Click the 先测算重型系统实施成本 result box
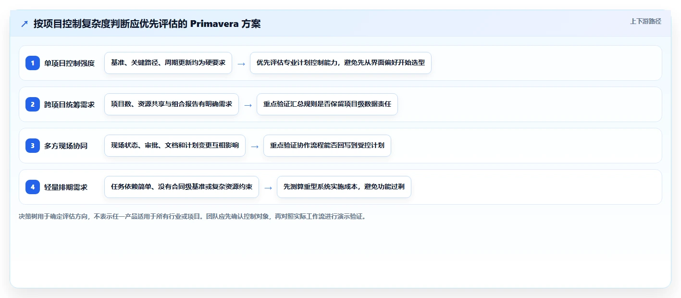 click(344, 187)
